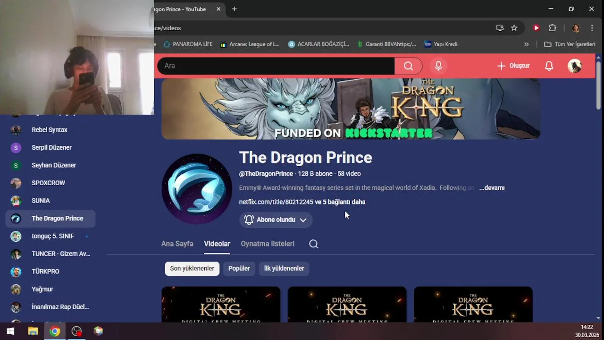Select İlk yüklenenler filter chip
The image size is (604, 340).
[284, 268]
